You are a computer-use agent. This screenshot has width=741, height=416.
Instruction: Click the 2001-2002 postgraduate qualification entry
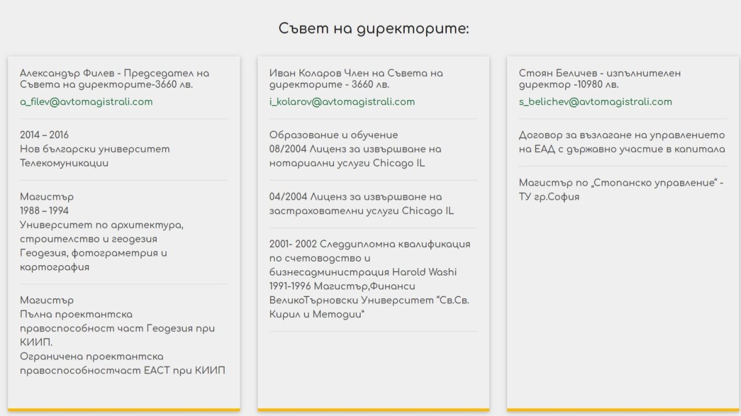point(369,258)
